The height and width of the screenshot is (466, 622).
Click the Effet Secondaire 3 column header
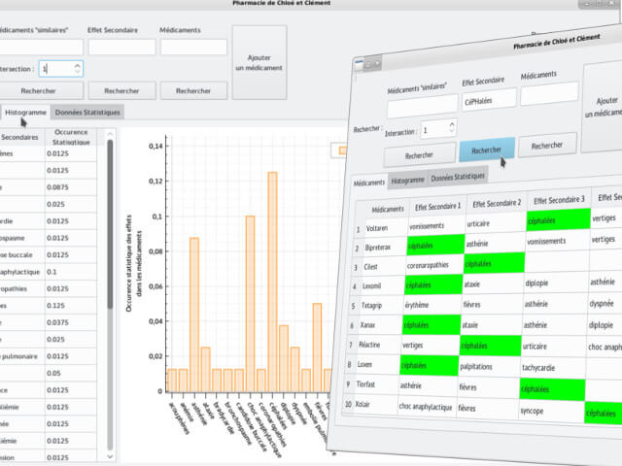point(559,200)
